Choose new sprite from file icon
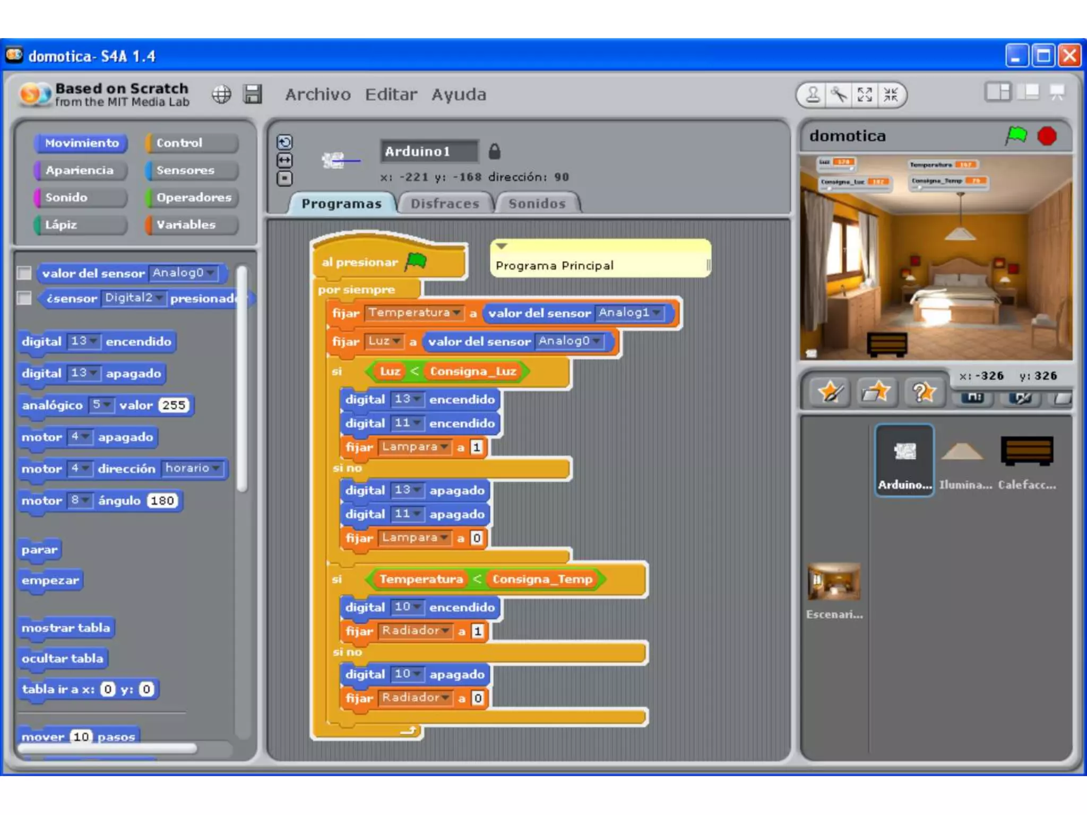This screenshot has height=815, width=1087. click(x=876, y=393)
